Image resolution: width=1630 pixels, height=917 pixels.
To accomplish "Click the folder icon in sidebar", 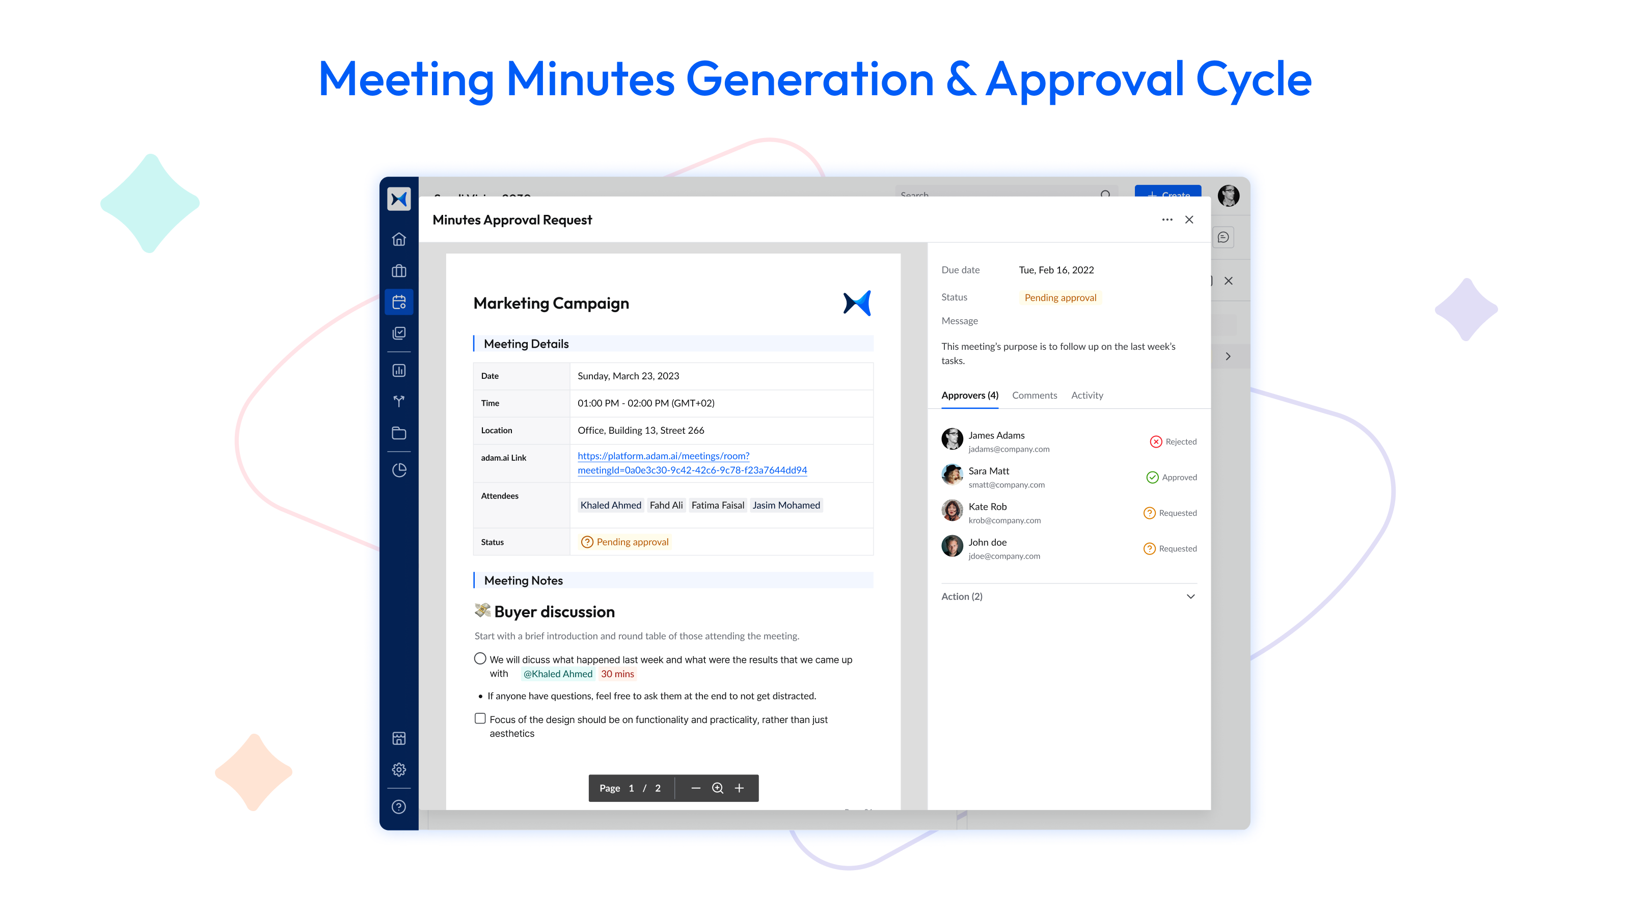I will pos(399,433).
